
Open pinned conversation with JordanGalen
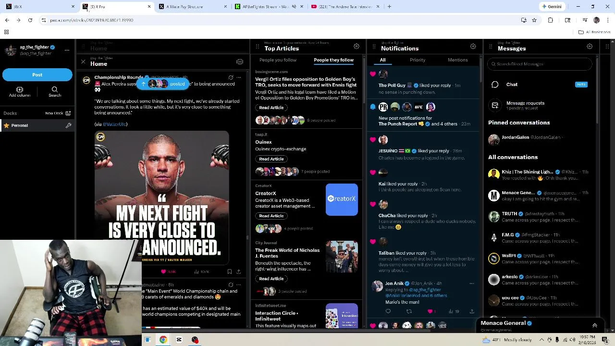[539, 139]
